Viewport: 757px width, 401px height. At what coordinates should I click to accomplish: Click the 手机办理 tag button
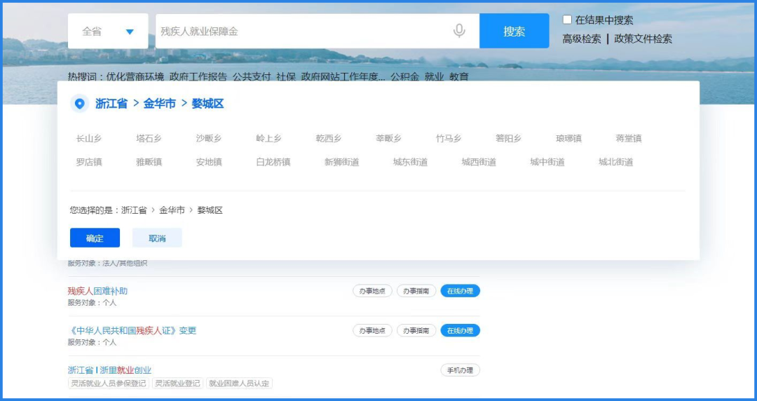460,370
